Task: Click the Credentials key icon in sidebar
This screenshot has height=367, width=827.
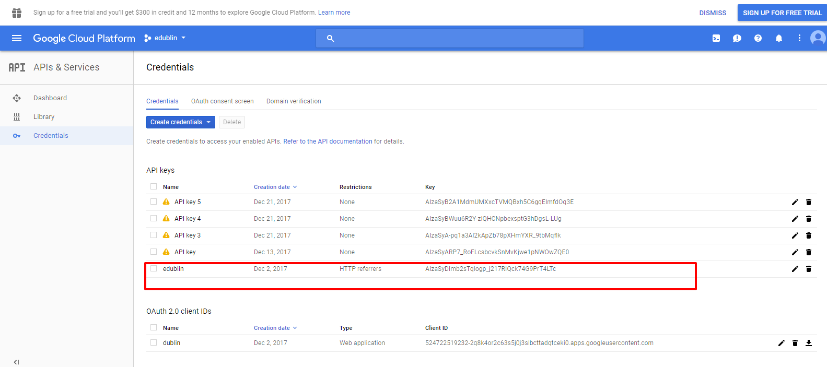Action: [x=17, y=136]
